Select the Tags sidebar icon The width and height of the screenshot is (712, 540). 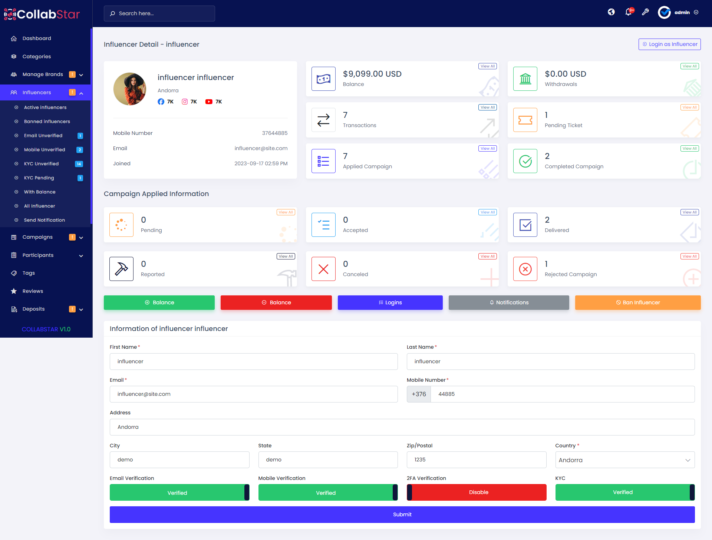14,273
